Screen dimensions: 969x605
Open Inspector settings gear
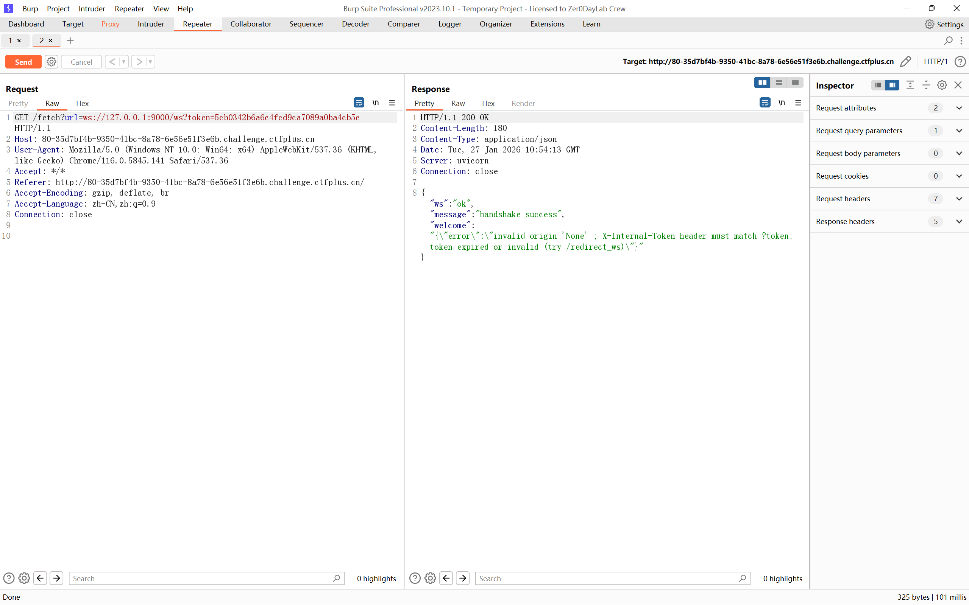[x=942, y=85]
